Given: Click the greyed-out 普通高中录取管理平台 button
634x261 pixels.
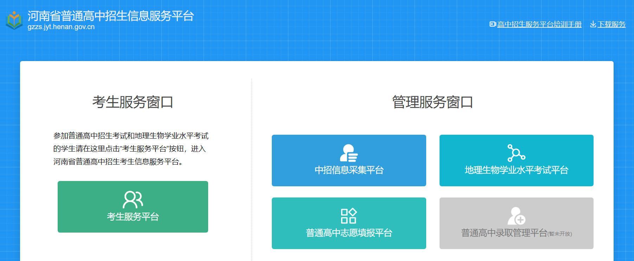Looking at the screenshot, I should tap(517, 223).
